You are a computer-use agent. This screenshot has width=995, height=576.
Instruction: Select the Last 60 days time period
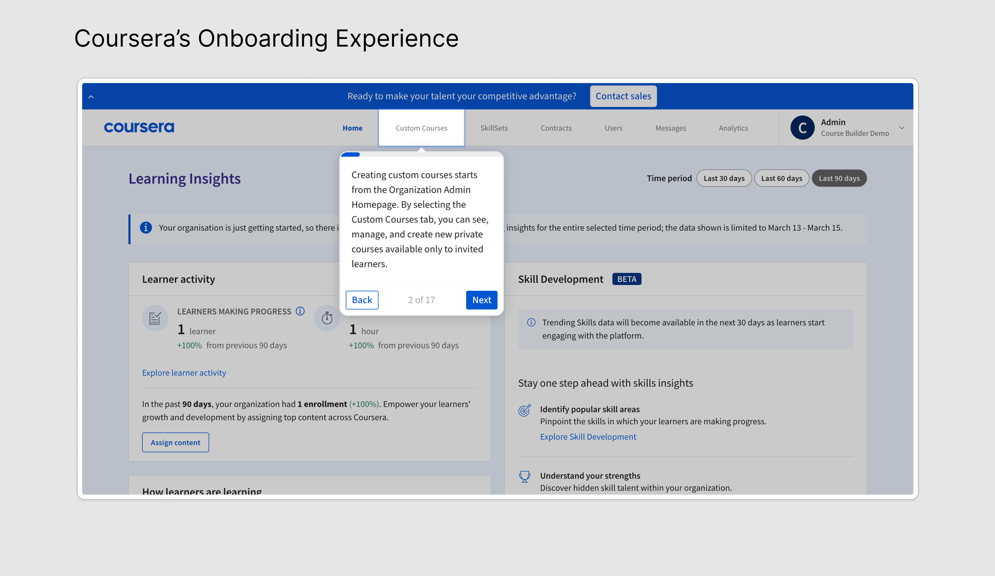(781, 178)
